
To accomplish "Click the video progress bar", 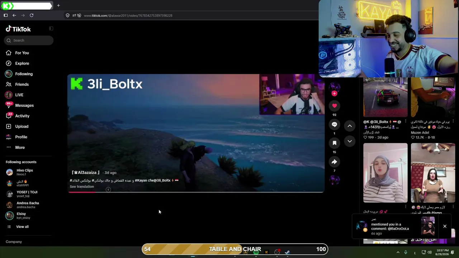I will 196,192.
